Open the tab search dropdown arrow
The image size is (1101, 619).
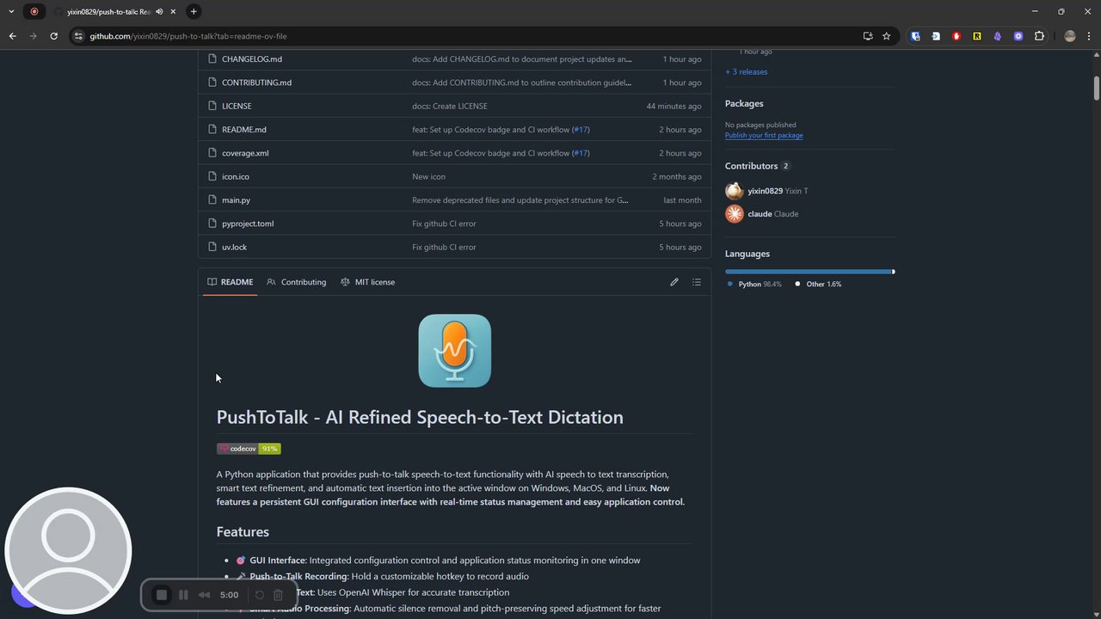click(x=11, y=11)
